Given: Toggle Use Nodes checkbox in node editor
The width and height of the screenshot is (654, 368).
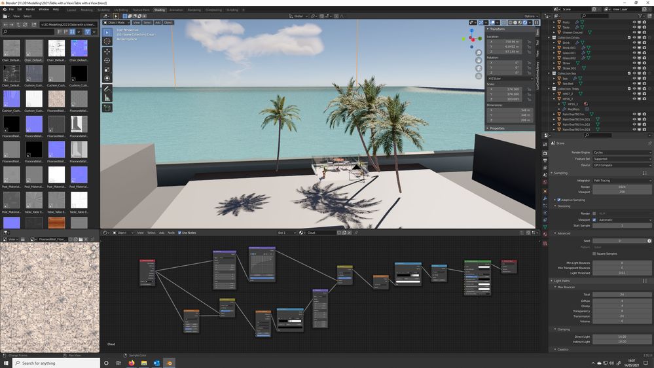Looking at the screenshot, I should (x=180, y=233).
